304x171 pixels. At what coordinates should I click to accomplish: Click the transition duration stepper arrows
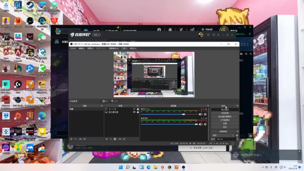237,139
